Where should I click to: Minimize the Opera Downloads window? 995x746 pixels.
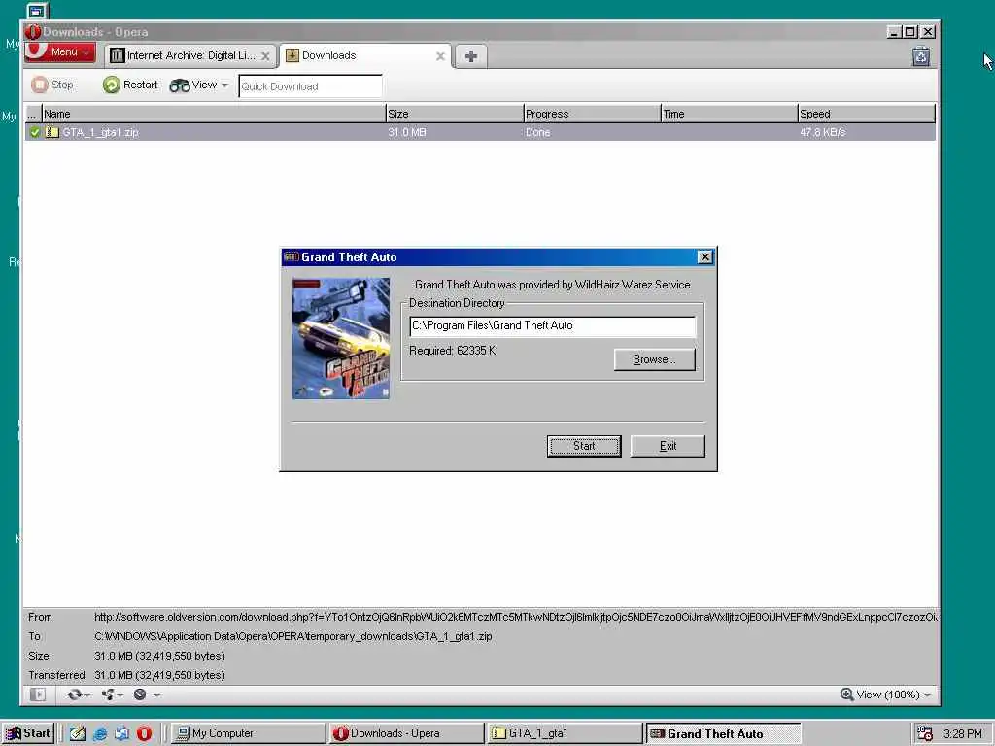coord(894,32)
